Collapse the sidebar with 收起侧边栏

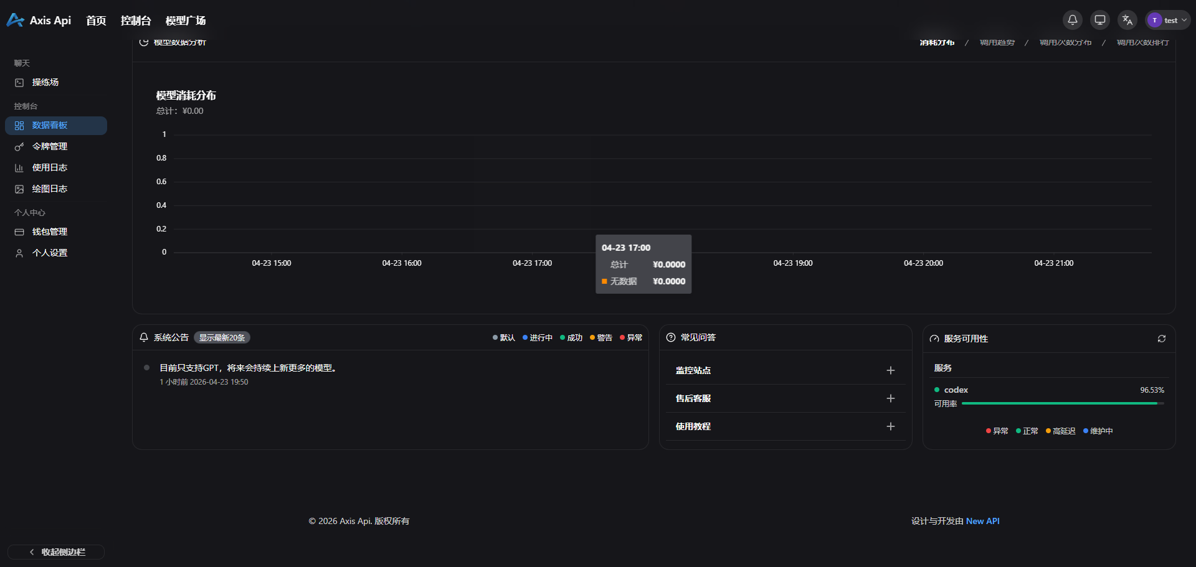click(x=56, y=552)
